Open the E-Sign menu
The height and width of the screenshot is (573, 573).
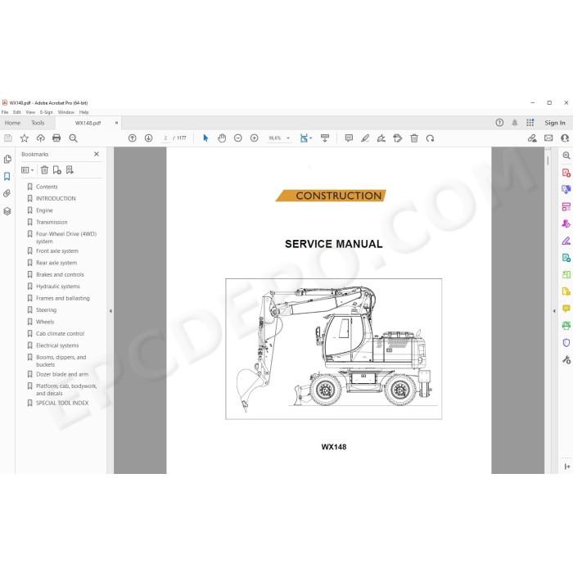pyautogui.click(x=47, y=112)
